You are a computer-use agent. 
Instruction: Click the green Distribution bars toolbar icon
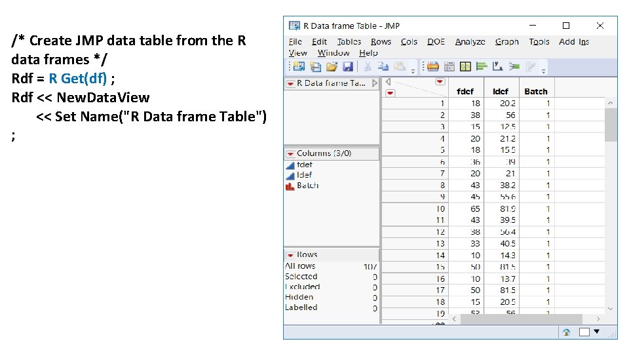click(x=482, y=67)
